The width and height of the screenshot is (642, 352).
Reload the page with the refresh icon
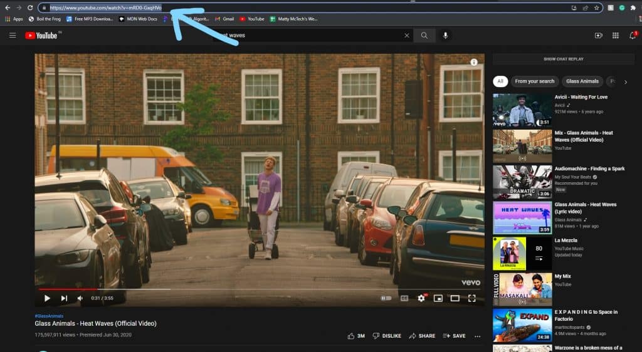(x=30, y=8)
